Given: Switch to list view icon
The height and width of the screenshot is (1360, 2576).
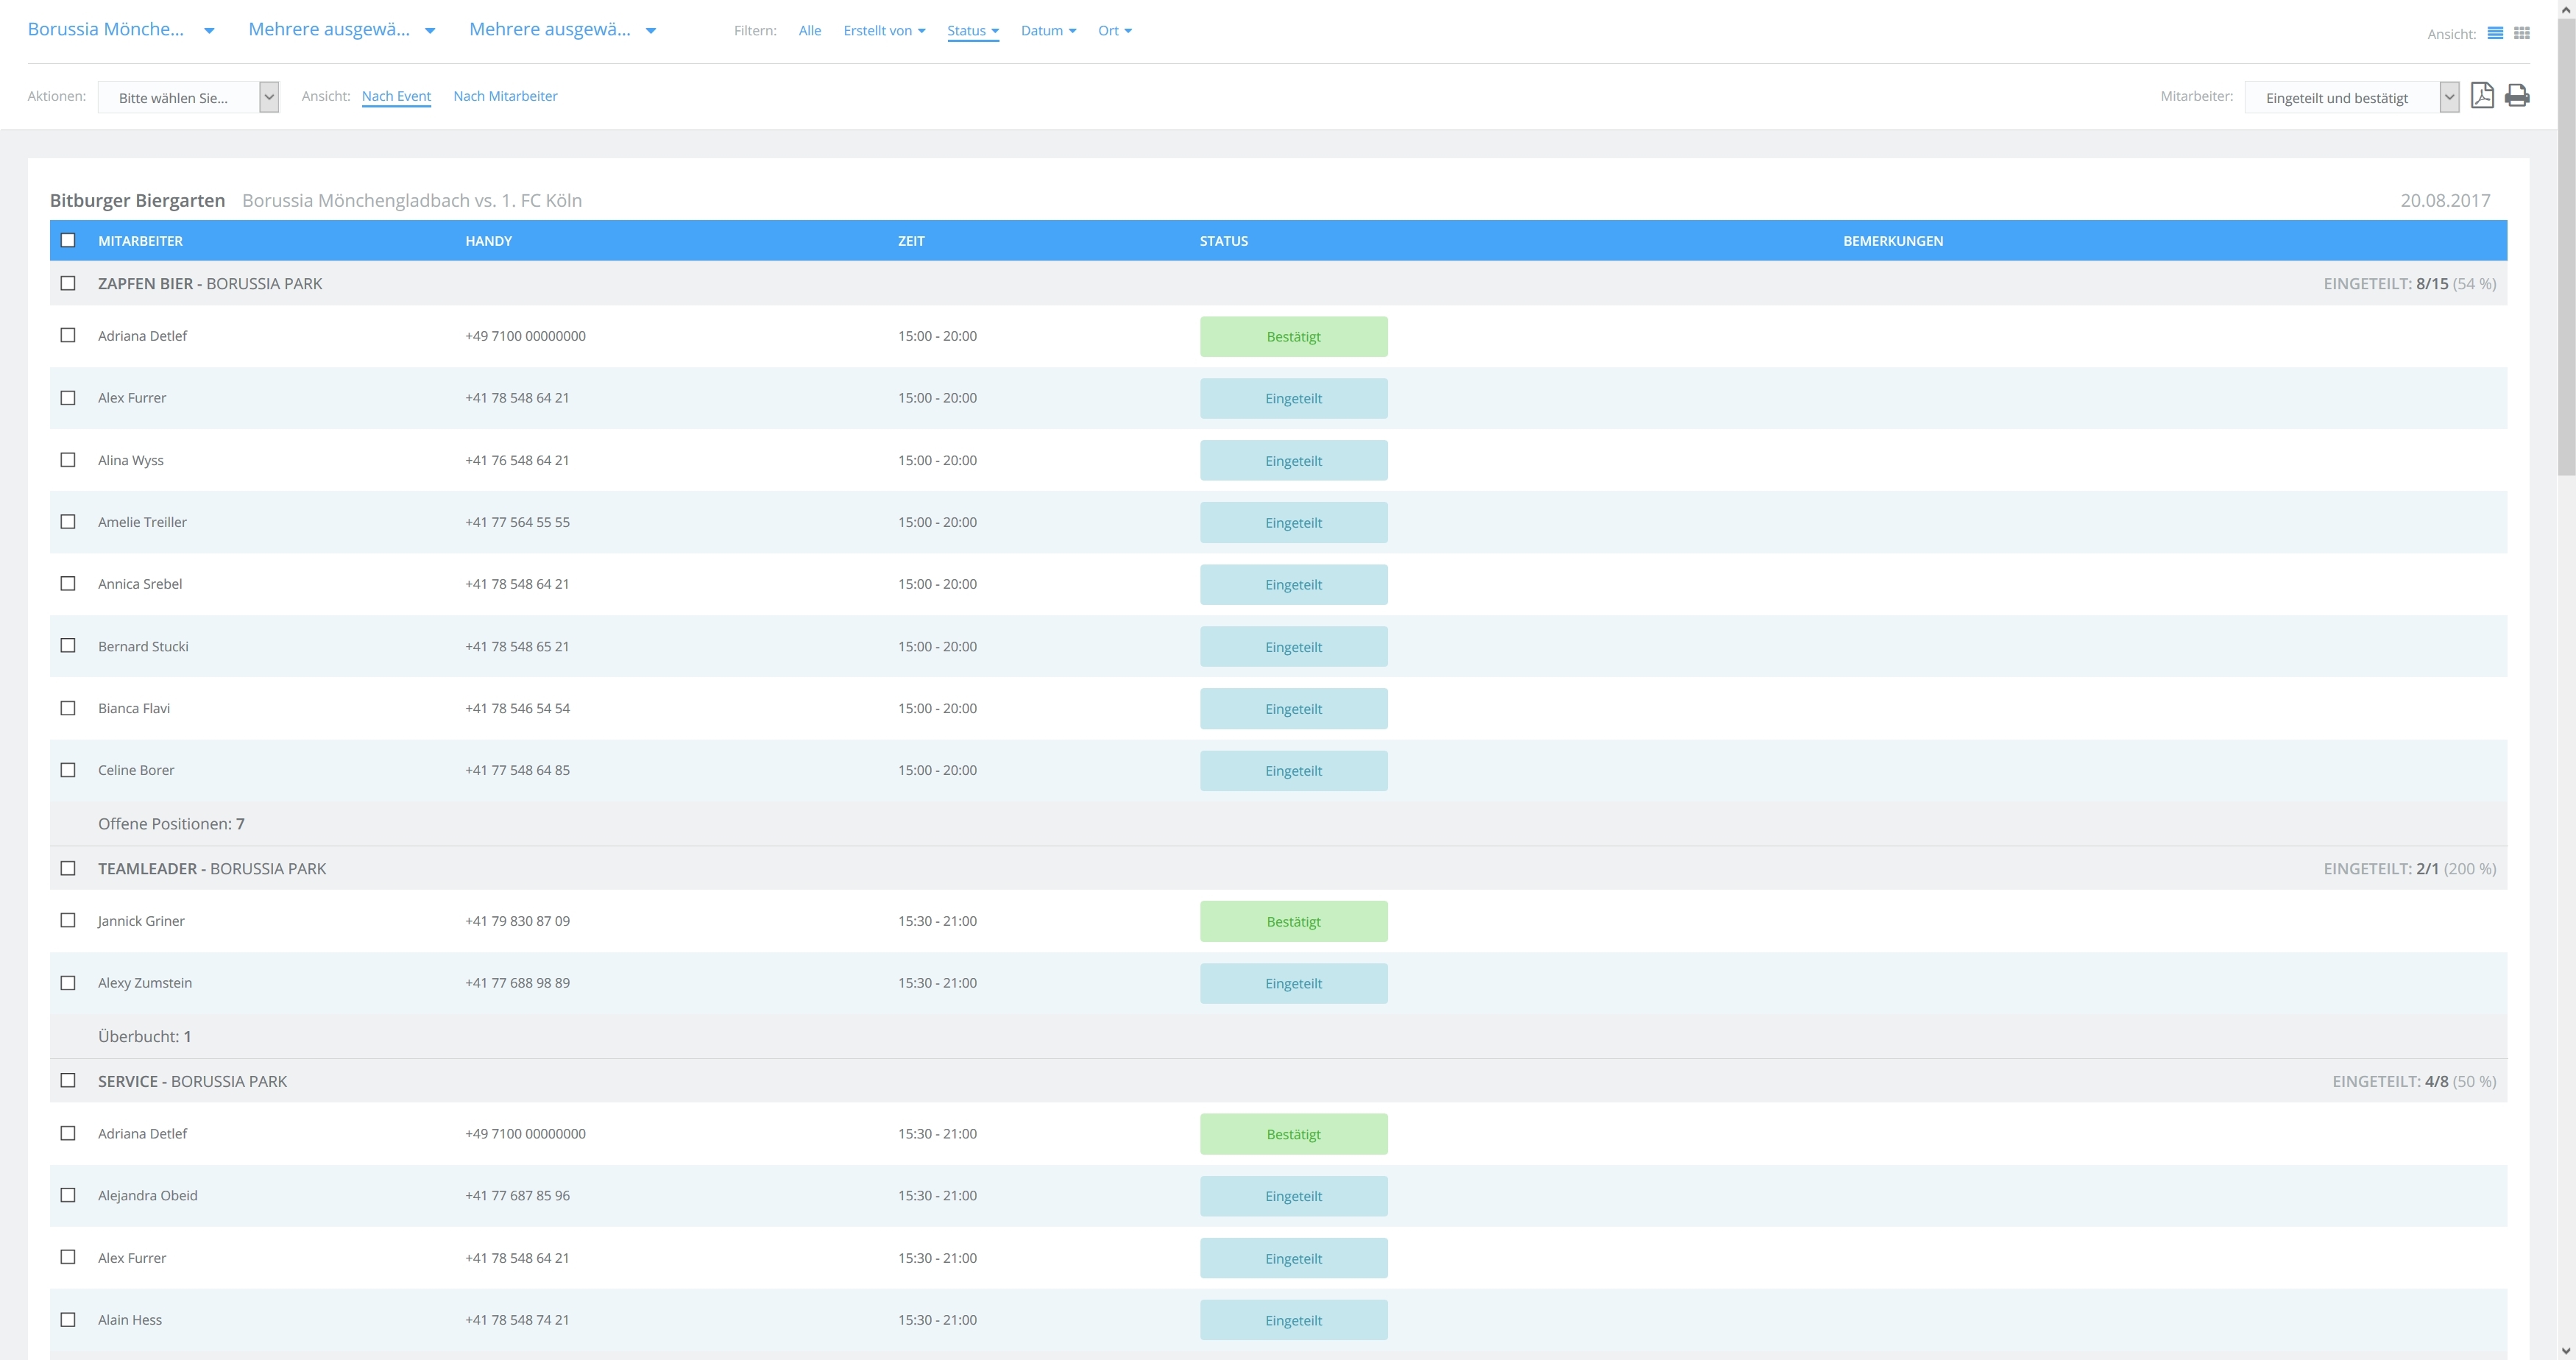Looking at the screenshot, I should [2495, 33].
